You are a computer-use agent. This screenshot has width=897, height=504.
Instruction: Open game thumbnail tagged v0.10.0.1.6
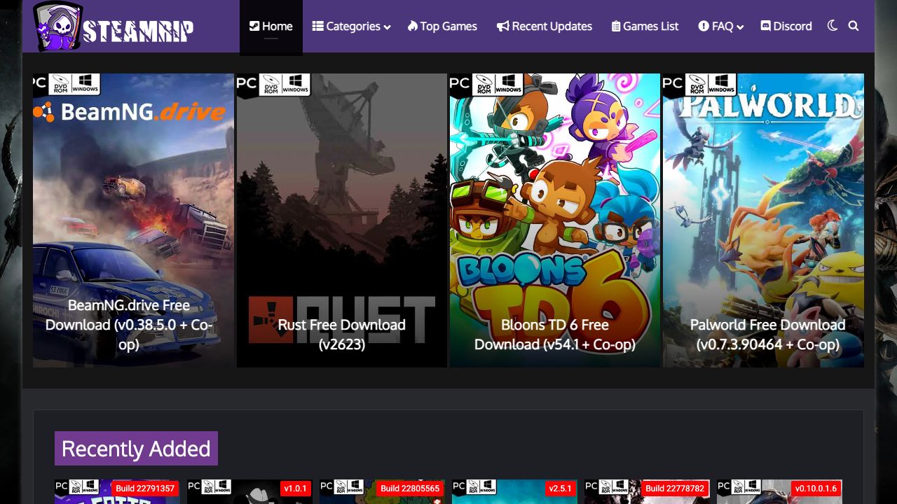[779, 491]
